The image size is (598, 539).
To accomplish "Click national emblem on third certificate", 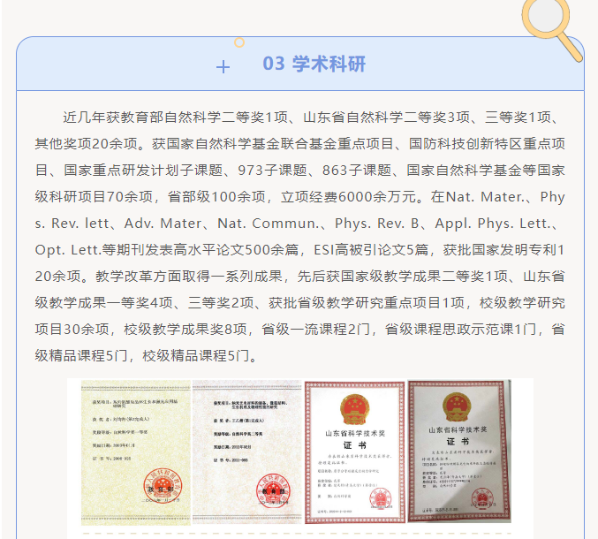I will pyautogui.click(x=354, y=406).
